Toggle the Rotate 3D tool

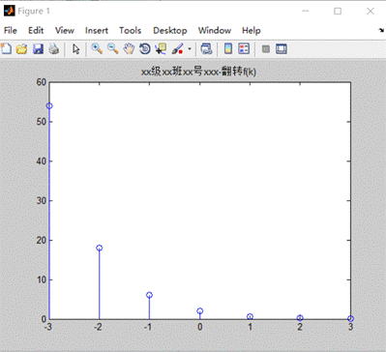pyautogui.click(x=145, y=49)
